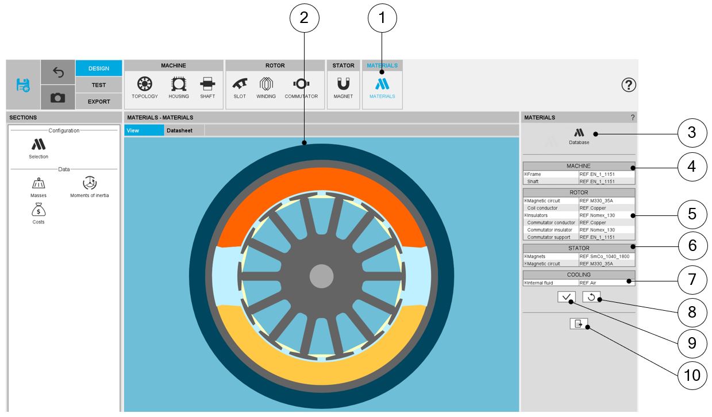
Task: Expand the Internal fluid row
Action: coord(526,283)
